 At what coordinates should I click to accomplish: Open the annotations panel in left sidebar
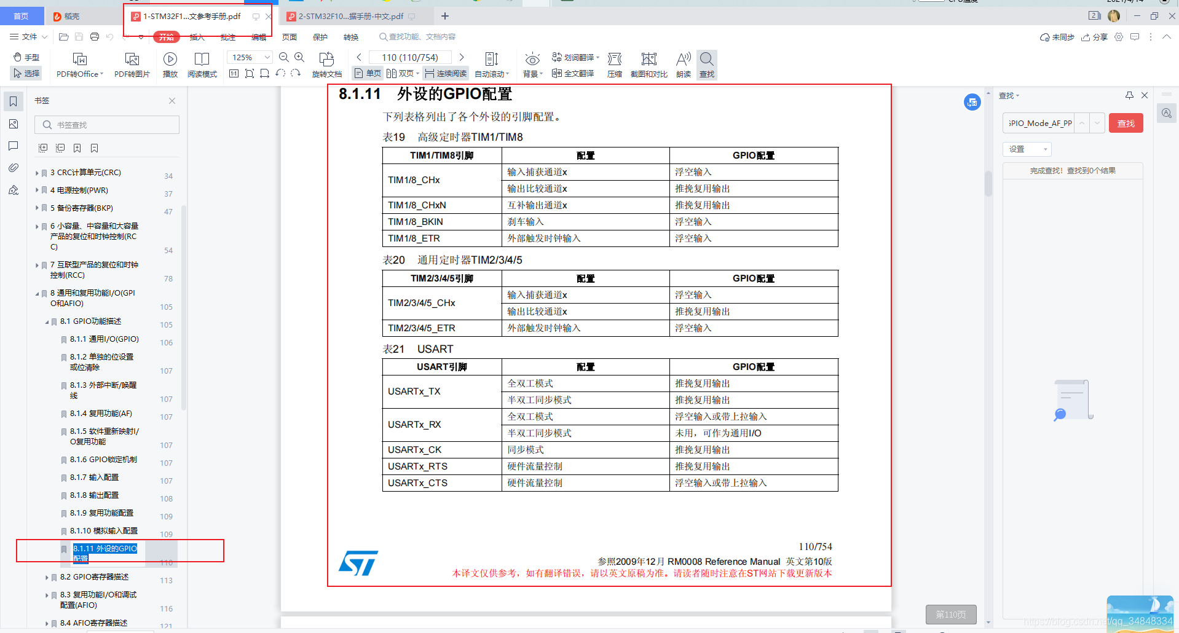click(x=14, y=146)
